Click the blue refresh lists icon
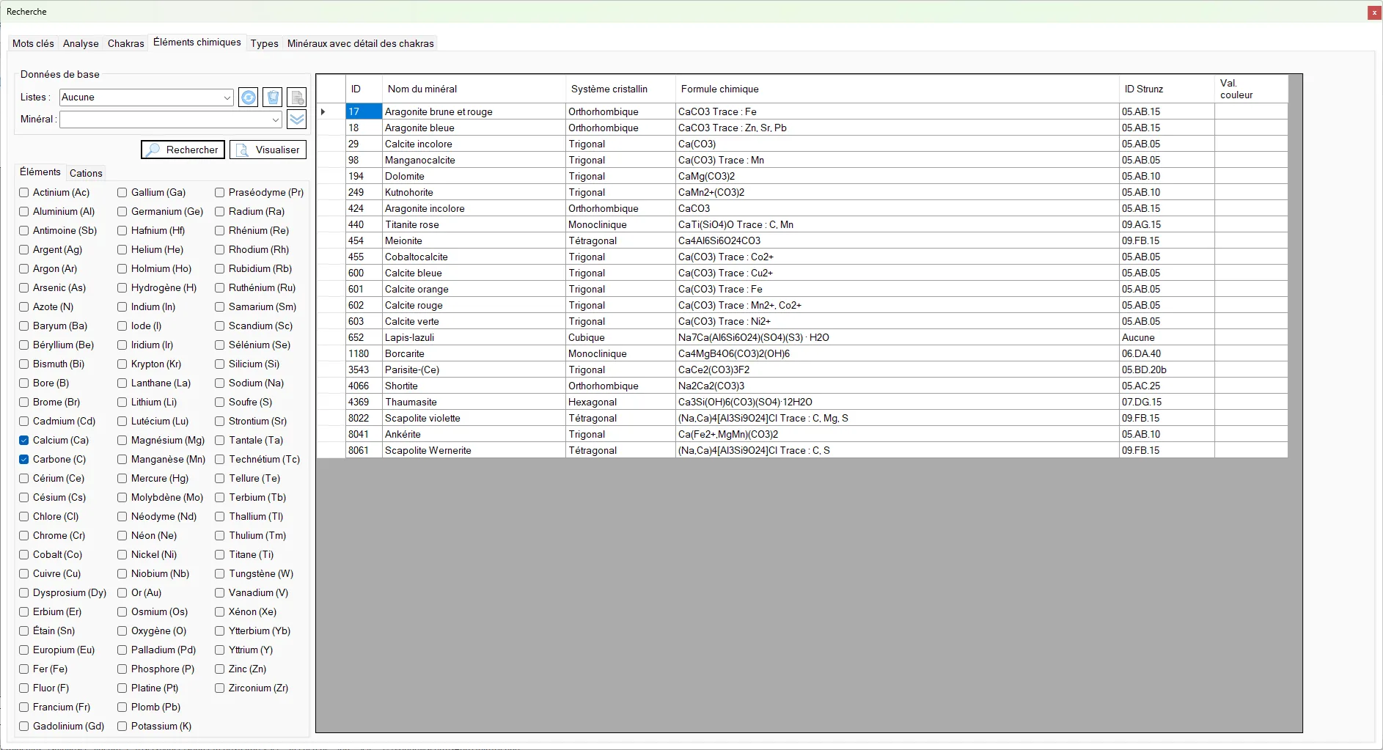This screenshot has width=1383, height=750. click(249, 97)
